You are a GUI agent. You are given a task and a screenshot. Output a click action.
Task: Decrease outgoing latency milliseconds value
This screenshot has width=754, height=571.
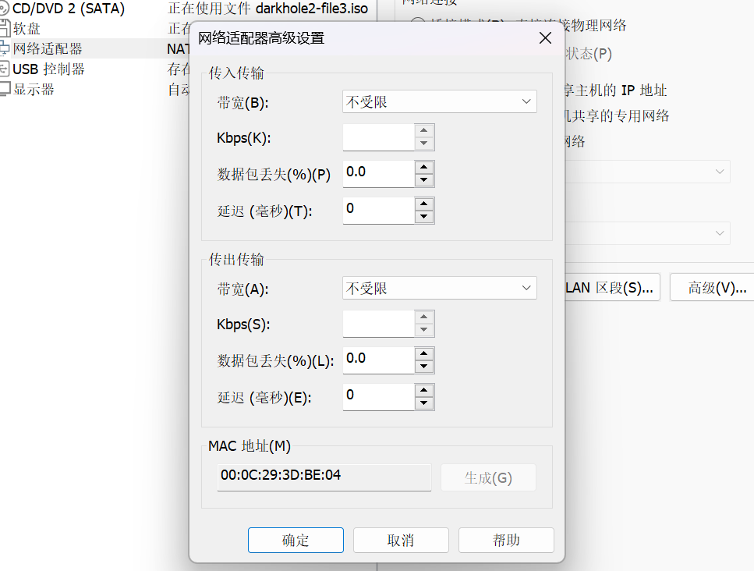pyautogui.click(x=424, y=403)
